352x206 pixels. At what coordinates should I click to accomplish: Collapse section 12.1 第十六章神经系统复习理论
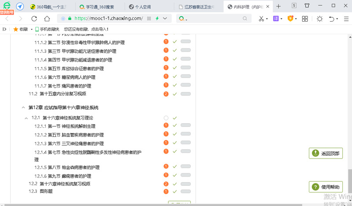(26, 118)
